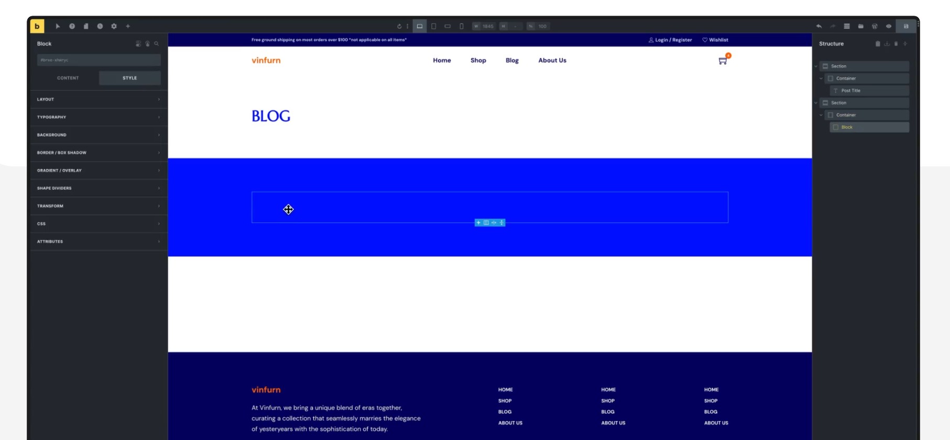Viewport: 950px width, 440px height.
Task: Click Shop in the header navigation
Action: point(478,61)
